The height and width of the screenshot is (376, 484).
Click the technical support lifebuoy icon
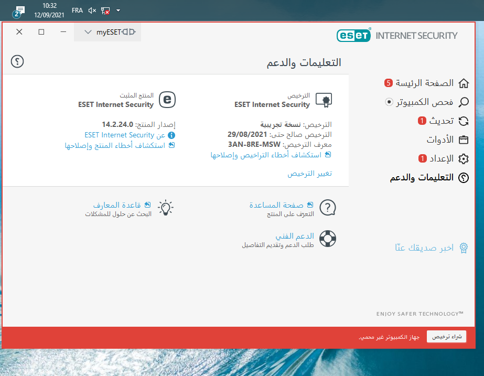[x=328, y=239]
